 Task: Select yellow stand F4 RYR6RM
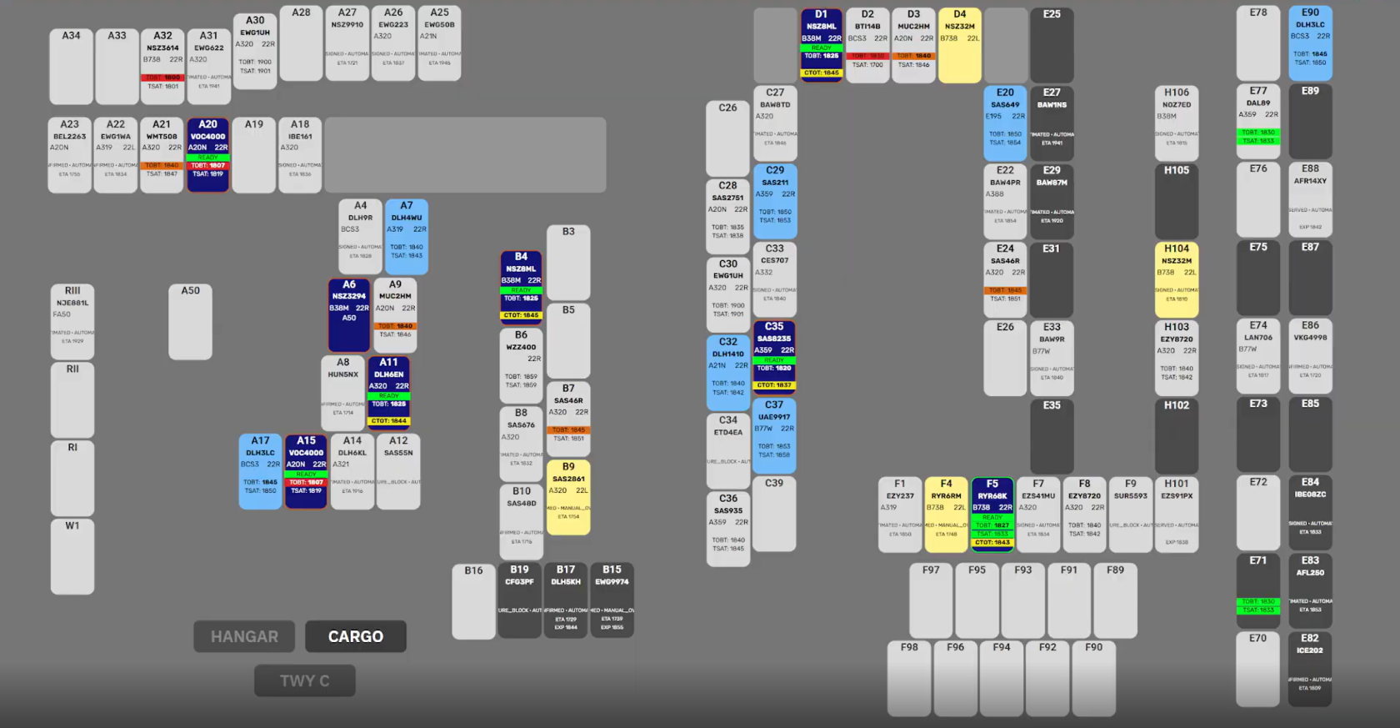click(x=946, y=515)
